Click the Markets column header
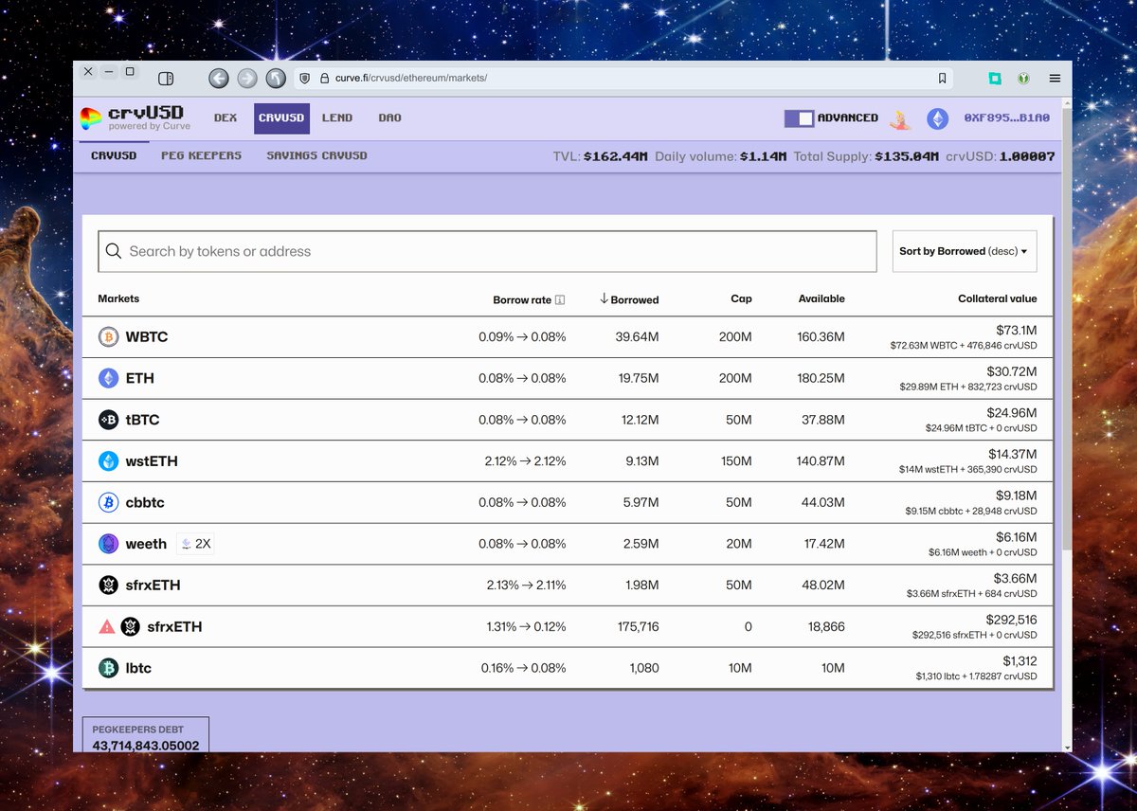 coord(118,298)
